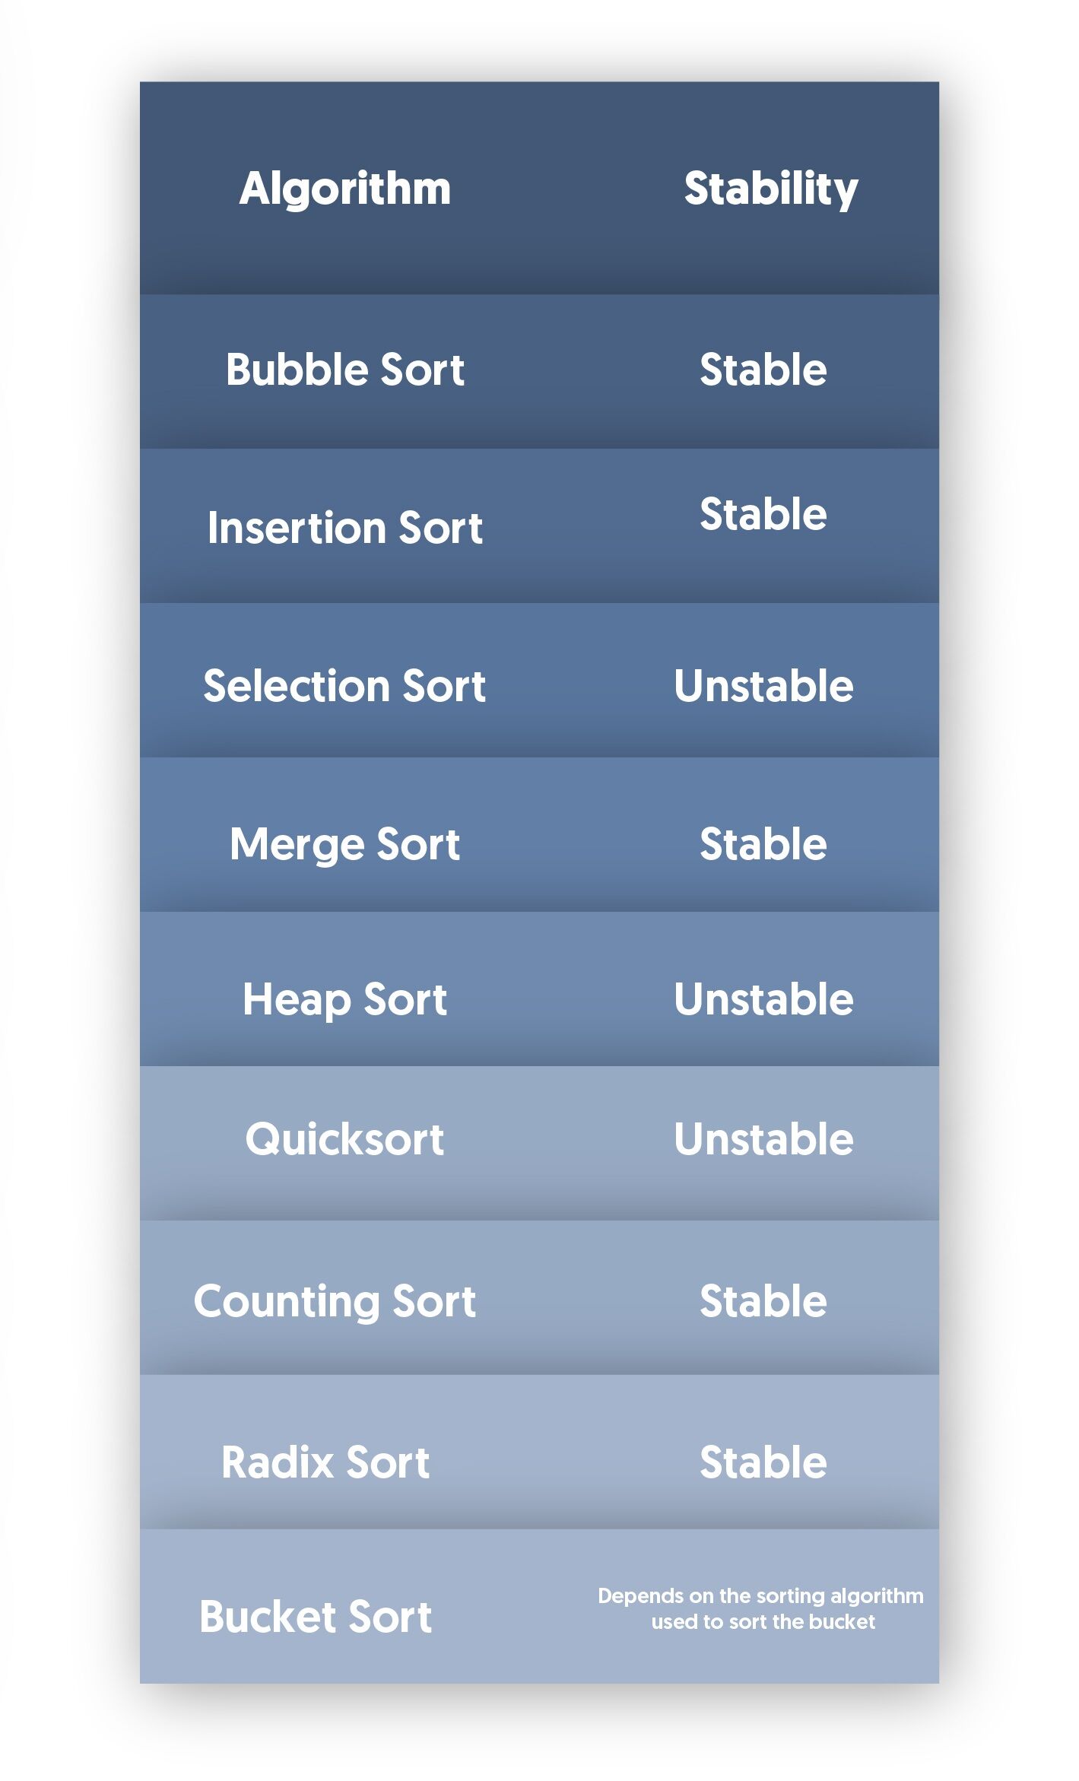Click the Algorithm column header
1079x1781 pixels.
coord(345,189)
